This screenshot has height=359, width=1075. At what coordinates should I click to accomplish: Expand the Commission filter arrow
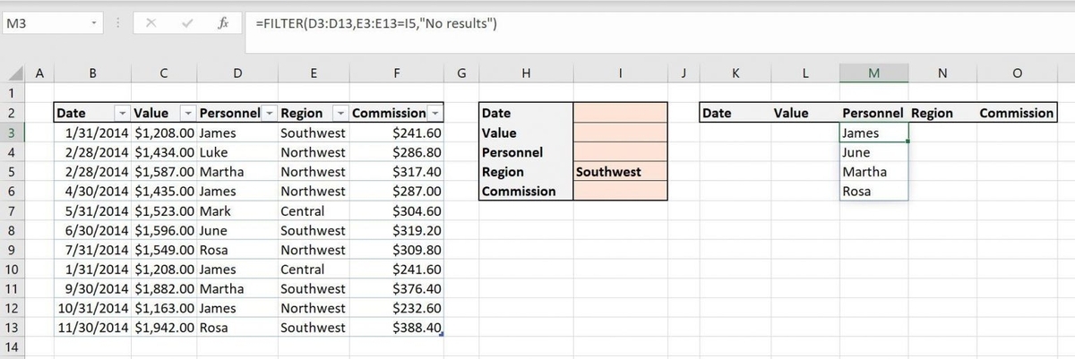tap(434, 114)
